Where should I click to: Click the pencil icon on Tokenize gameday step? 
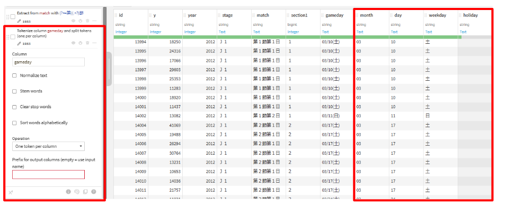19,43
